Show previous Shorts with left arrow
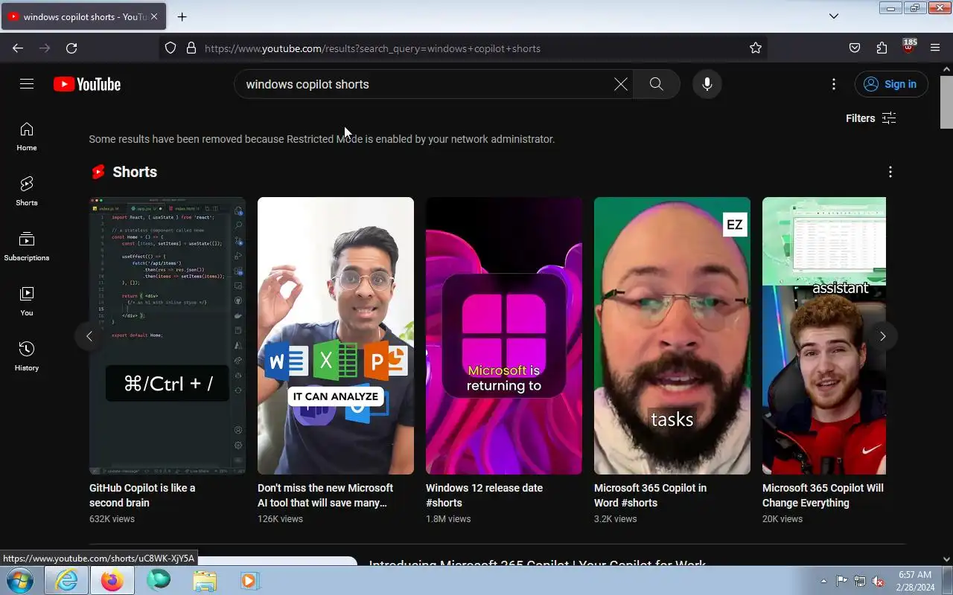 pyautogui.click(x=89, y=336)
